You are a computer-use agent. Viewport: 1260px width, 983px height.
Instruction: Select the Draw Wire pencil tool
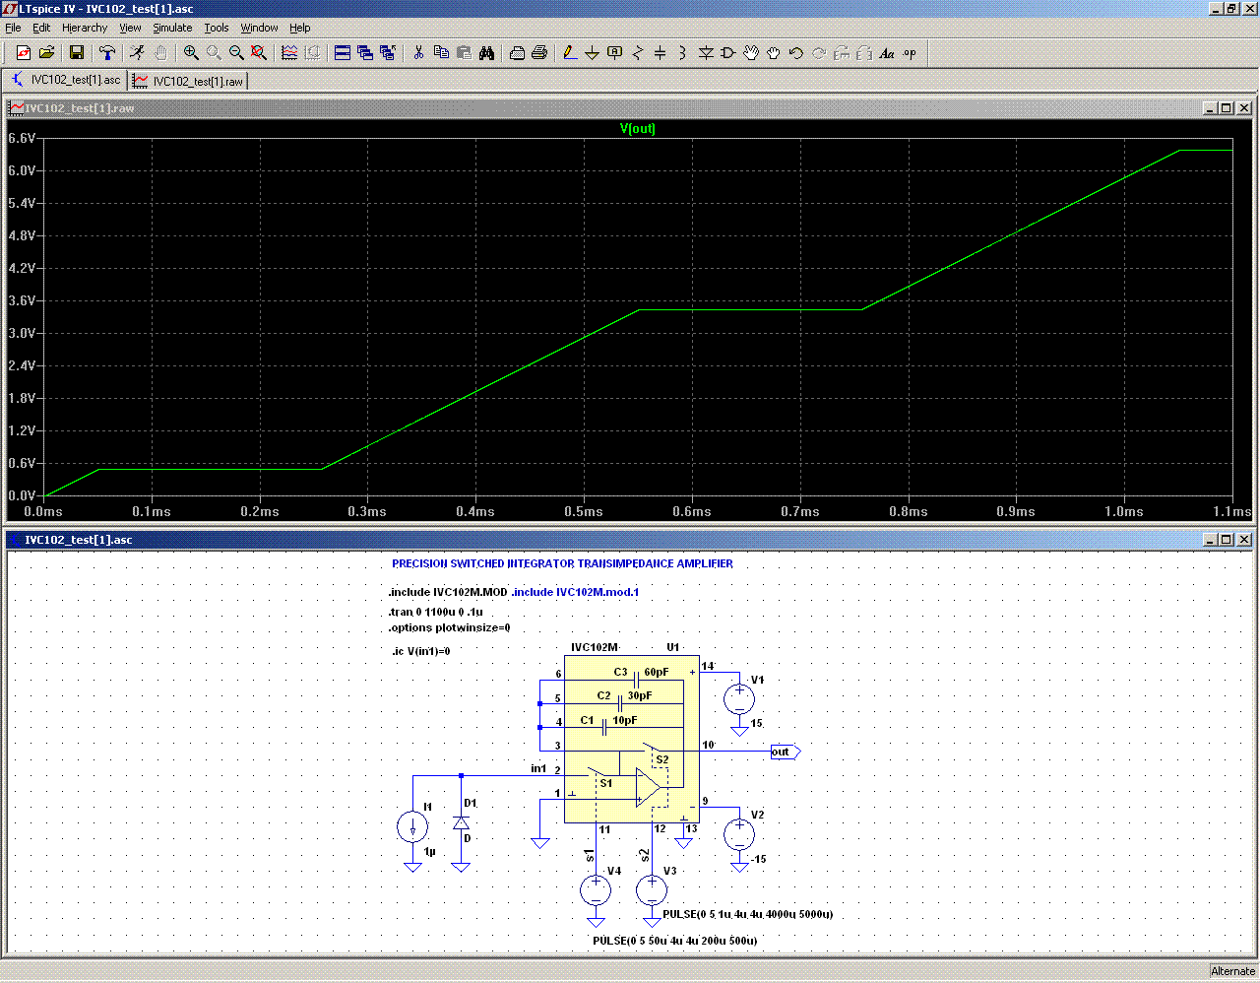point(570,53)
